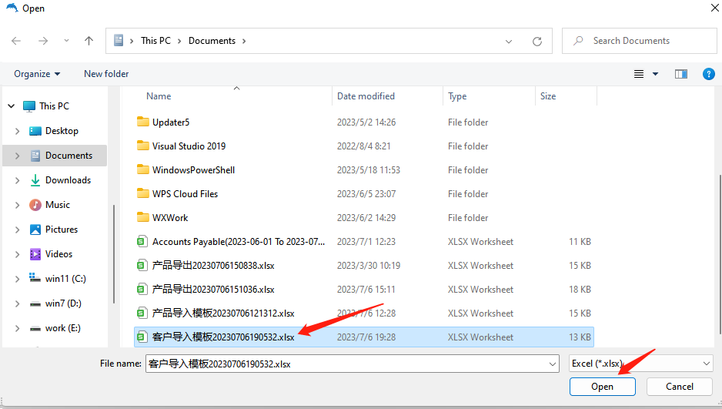Screen dimensions: 722x409
Task: Open the file type Excel dropdown
Action: point(707,364)
